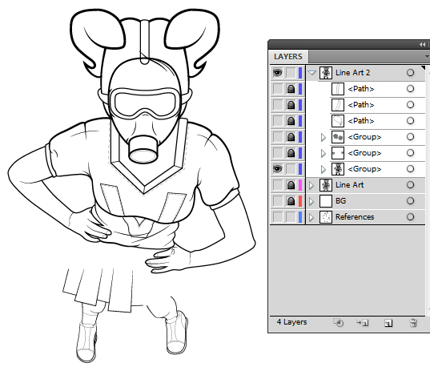Click Create New Sublayer icon

[x=363, y=323]
